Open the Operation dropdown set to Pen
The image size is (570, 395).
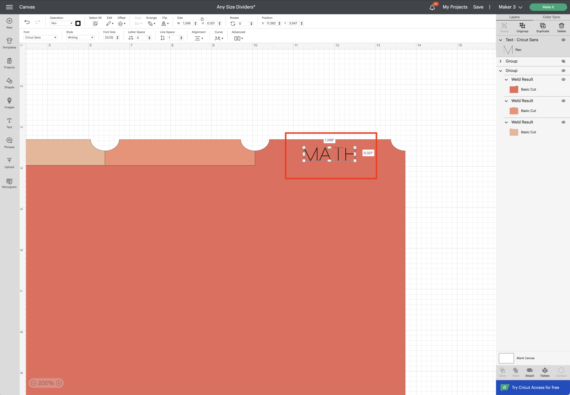61,23
